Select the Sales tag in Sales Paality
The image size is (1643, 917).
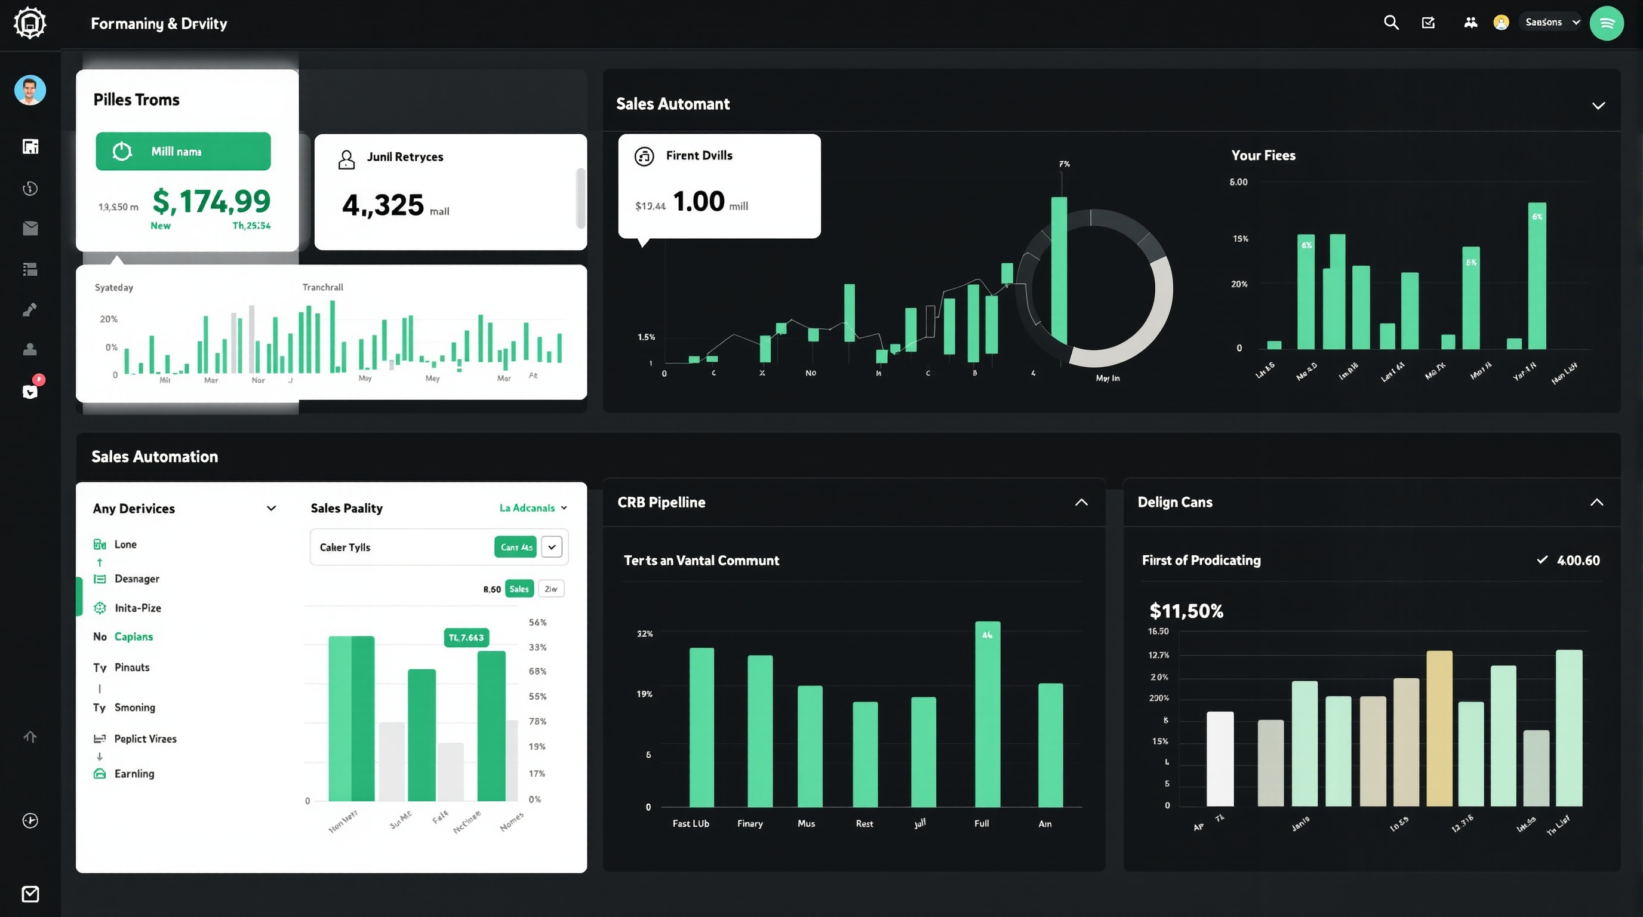[x=519, y=588]
